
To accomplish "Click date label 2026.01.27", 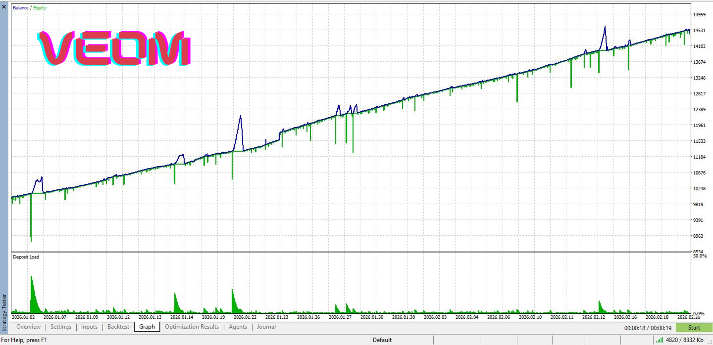I will [340, 317].
